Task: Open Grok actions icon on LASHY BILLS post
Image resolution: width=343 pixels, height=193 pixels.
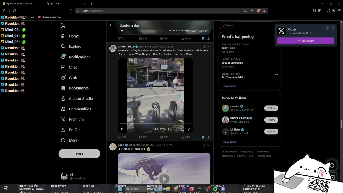Action: pos(204,47)
